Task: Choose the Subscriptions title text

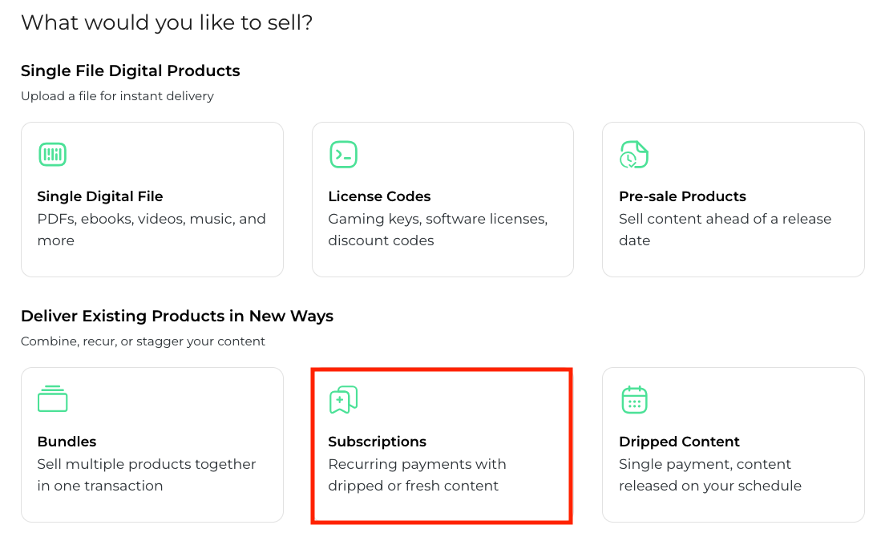Action: (x=377, y=442)
